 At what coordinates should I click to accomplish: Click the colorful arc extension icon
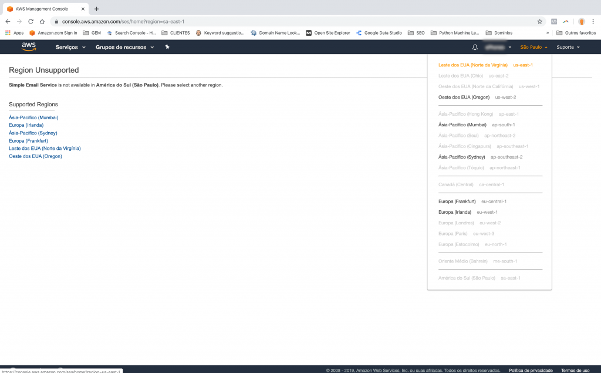[565, 22]
